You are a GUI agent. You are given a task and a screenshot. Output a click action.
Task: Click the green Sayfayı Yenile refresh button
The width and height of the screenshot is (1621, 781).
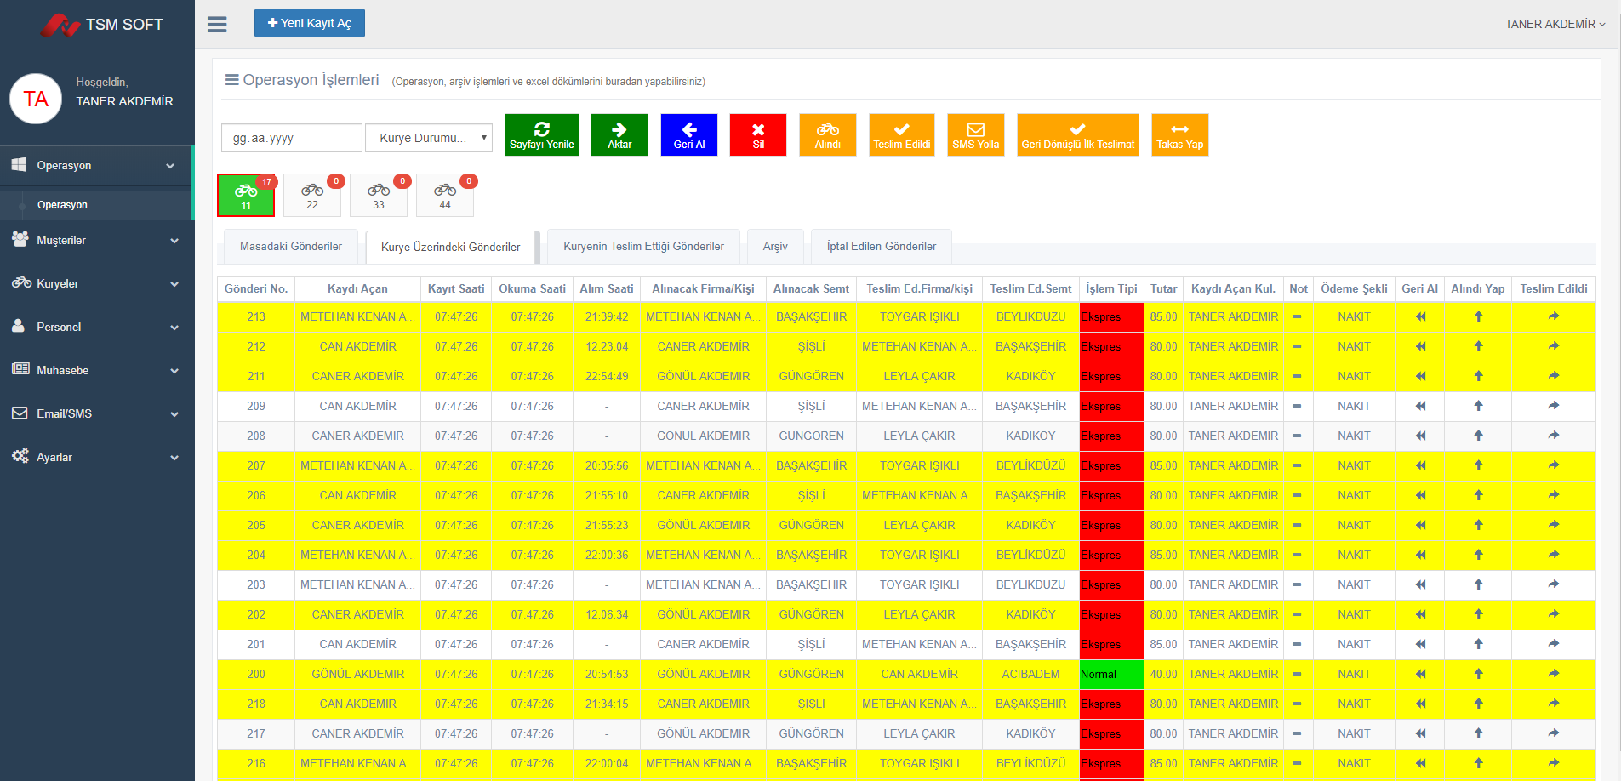pyautogui.click(x=541, y=135)
